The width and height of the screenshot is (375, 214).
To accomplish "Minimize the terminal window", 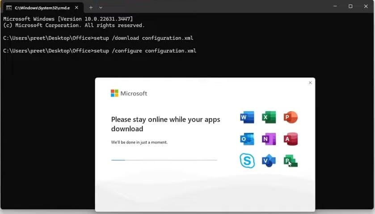I will [335, 6].
